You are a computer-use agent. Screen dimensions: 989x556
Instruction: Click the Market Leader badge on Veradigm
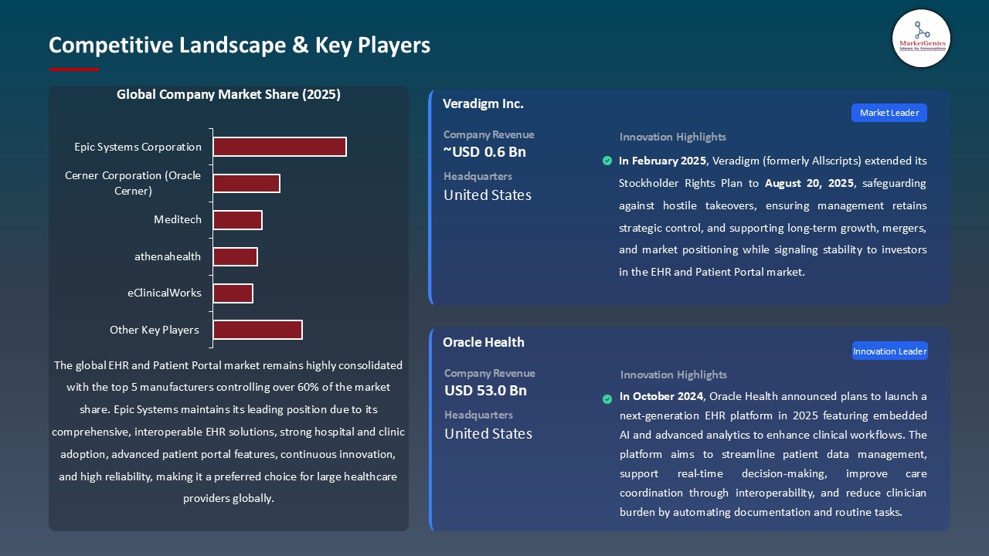889,113
